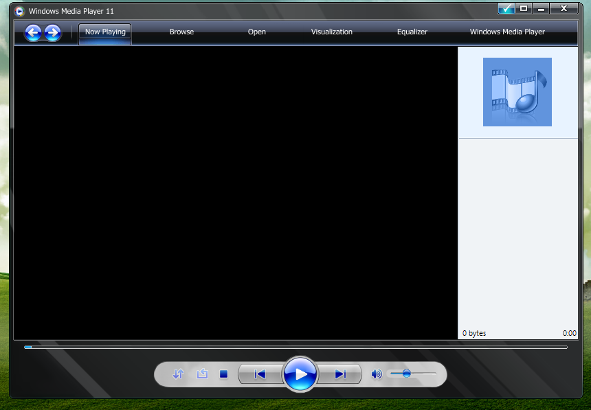Click the Open menu item

257,32
